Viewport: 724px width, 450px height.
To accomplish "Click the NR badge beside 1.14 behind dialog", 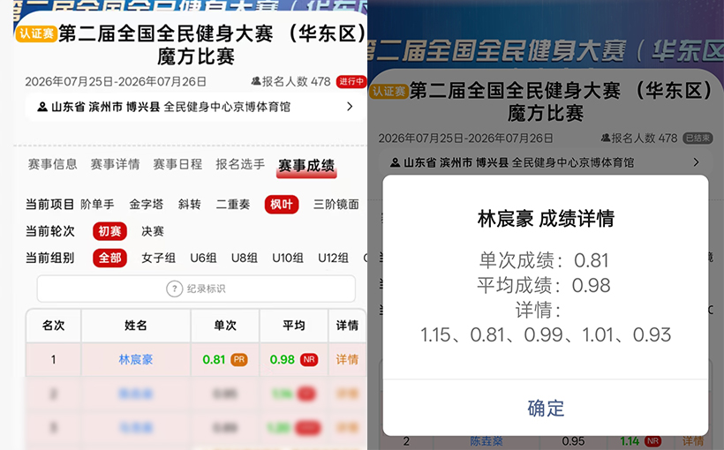I will 652,441.
